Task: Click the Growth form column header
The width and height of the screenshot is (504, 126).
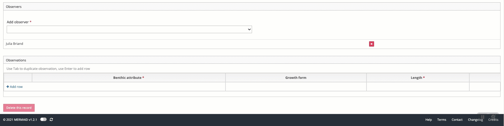Action: pyautogui.click(x=296, y=78)
